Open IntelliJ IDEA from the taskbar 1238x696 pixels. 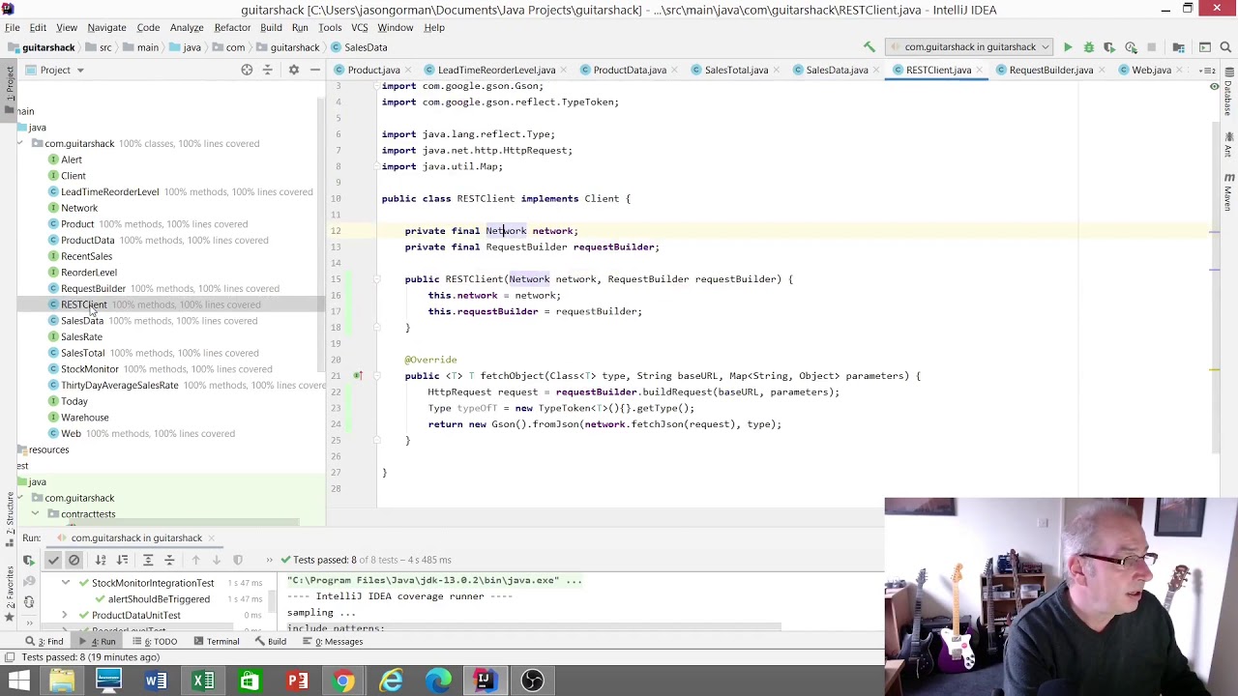(485, 681)
